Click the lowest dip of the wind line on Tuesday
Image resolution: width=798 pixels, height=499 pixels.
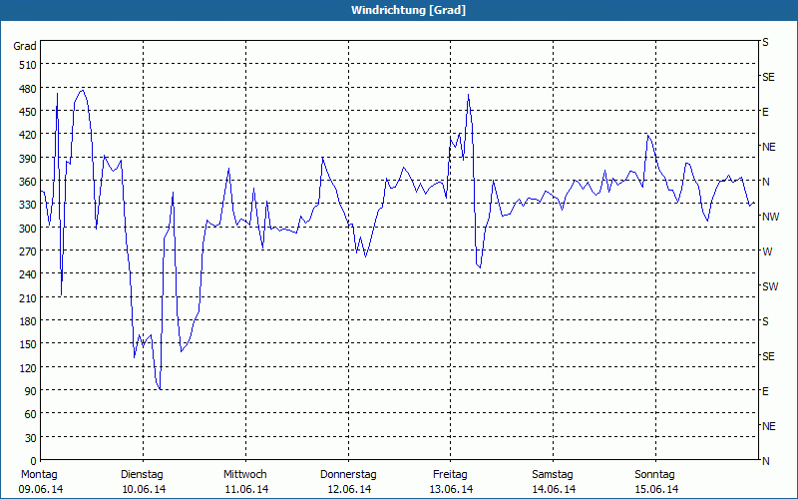click(160, 389)
